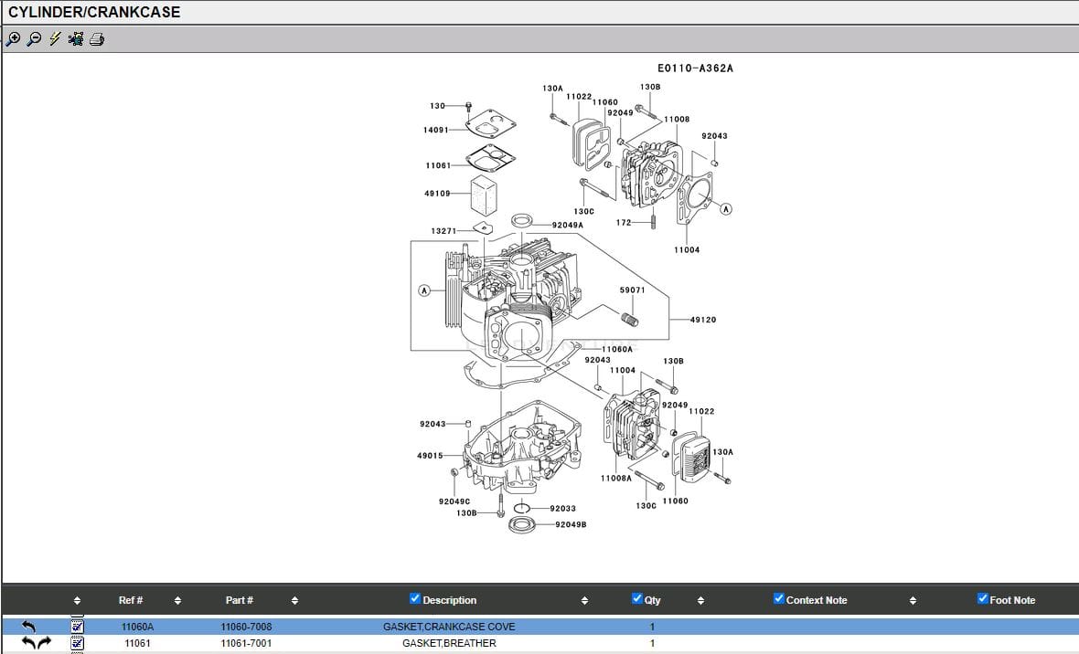Toggle the Foot Note column checkbox
The width and height of the screenshot is (1079, 654).
[983, 599]
